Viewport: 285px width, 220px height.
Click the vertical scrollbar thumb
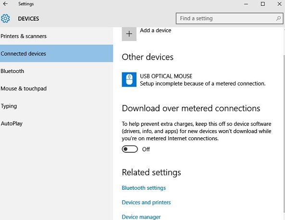pos(284,134)
